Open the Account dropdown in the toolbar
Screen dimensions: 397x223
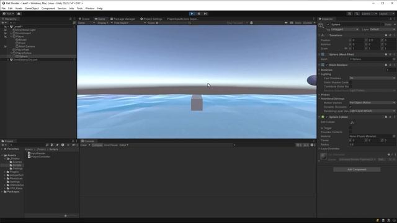pyautogui.click(x=8, y=14)
